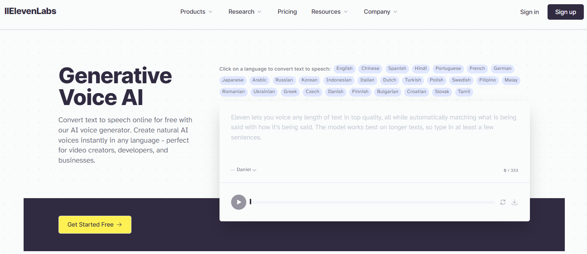Go to the Pricing page
Screen dimensions: 587x254
coord(287,12)
